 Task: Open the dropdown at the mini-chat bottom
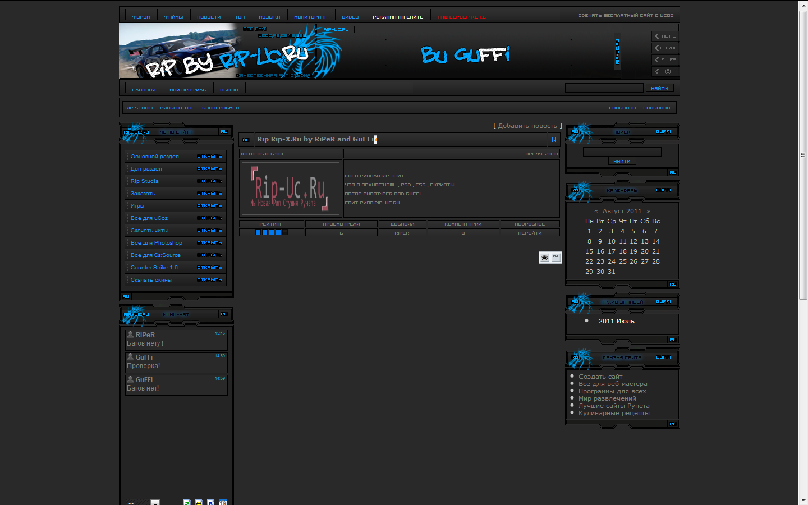[155, 502]
